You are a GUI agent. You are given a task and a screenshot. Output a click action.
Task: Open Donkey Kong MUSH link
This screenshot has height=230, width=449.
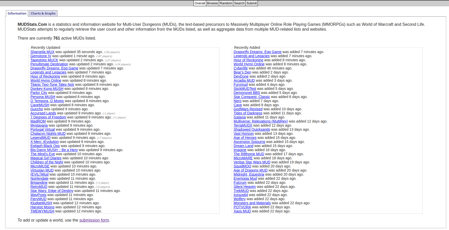pos(47,89)
